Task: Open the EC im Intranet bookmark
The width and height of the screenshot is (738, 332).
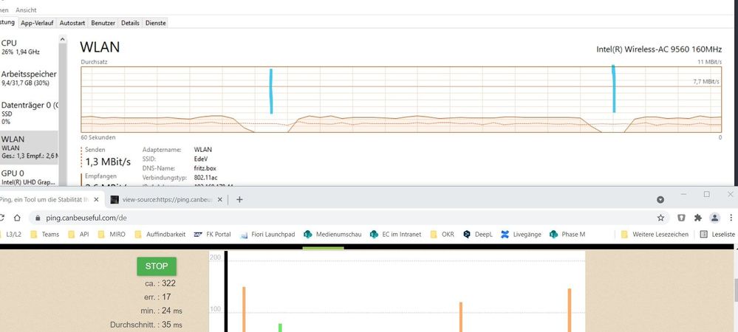Action: coord(395,234)
